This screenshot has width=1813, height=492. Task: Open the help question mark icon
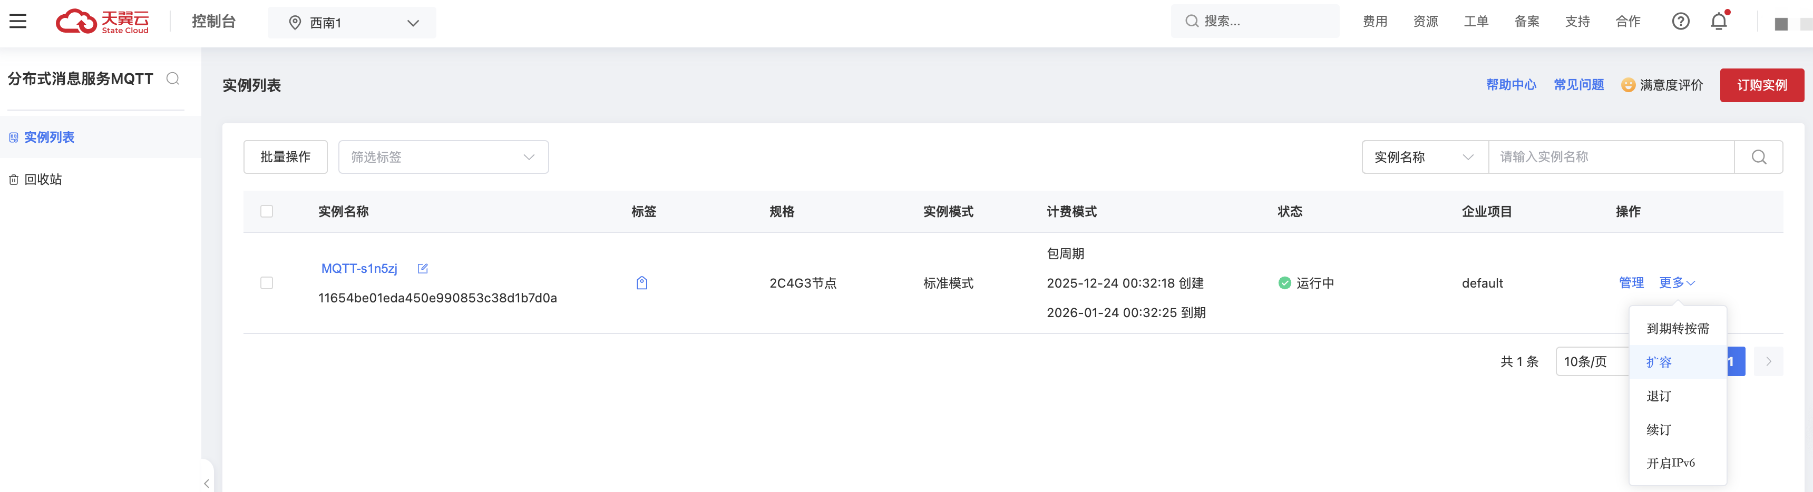tap(1681, 22)
